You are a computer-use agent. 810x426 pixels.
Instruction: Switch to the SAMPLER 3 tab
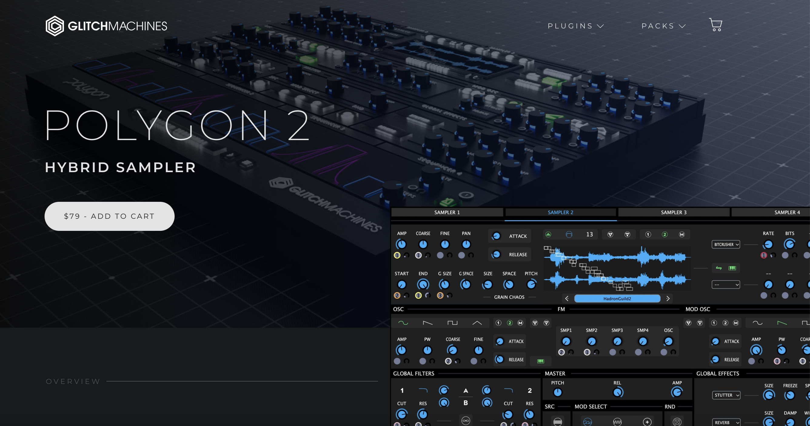tap(674, 212)
